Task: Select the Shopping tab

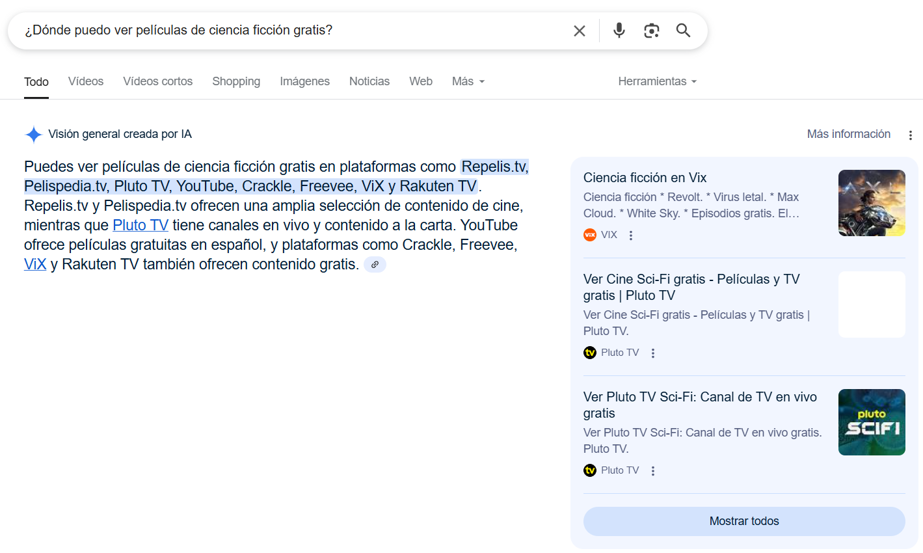Action: coord(235,81)
